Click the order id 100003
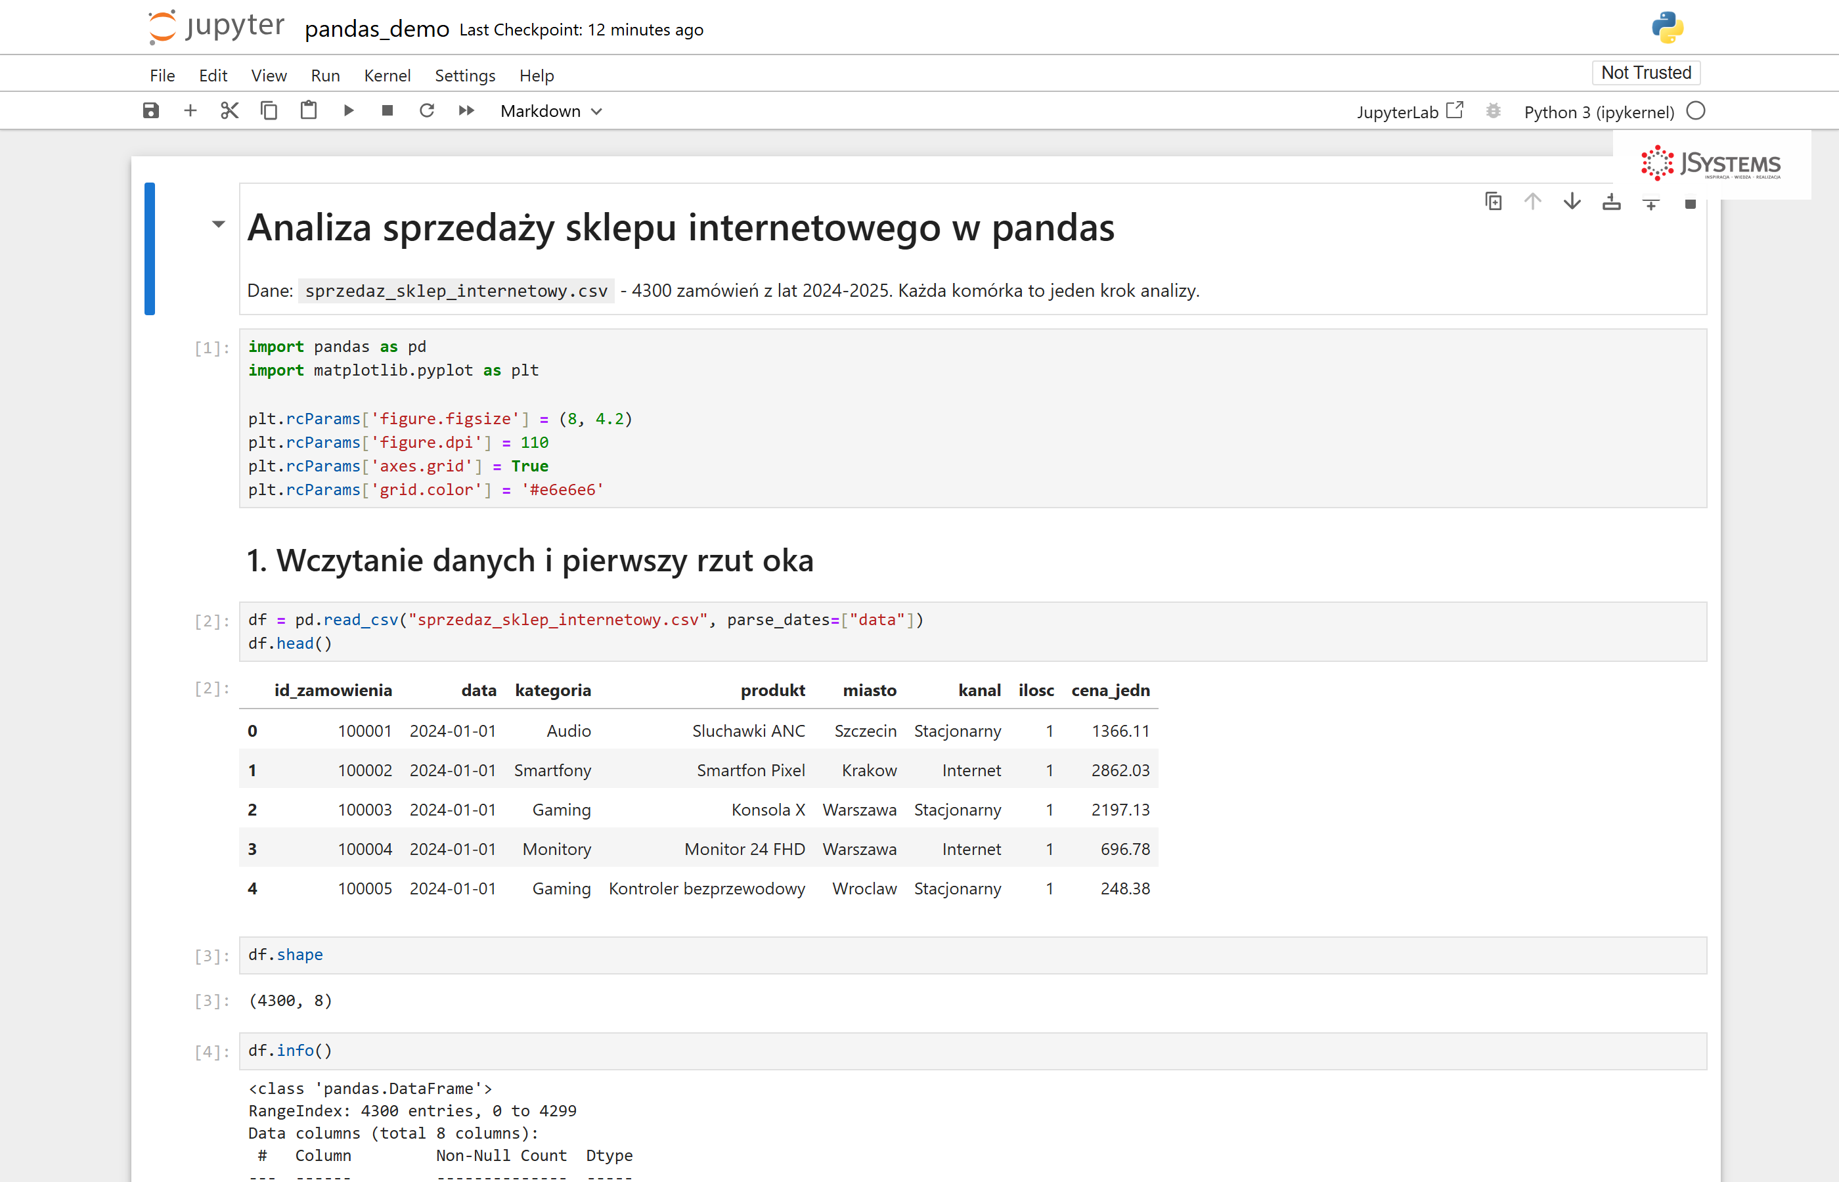Viewport: 1839px width, 1182px height. coord(365,810)
